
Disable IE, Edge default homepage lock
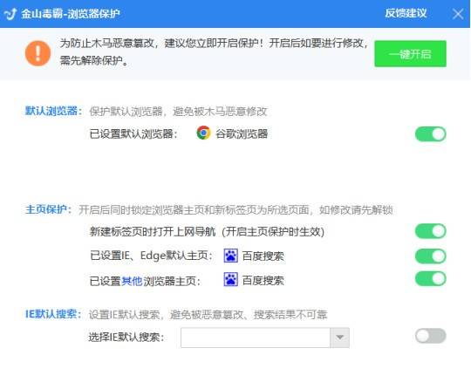tap(431, 256)
